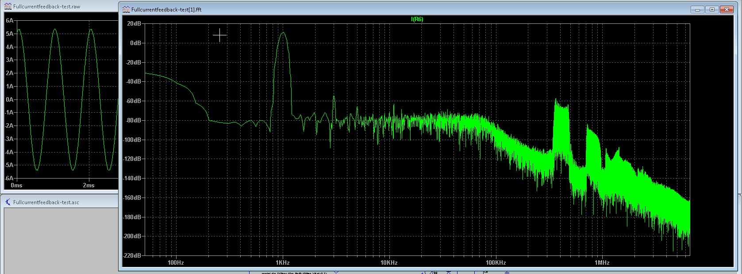Click the -3A label in the raw waveform window
This screenshot has height=274, width=742.
(9, 139)
